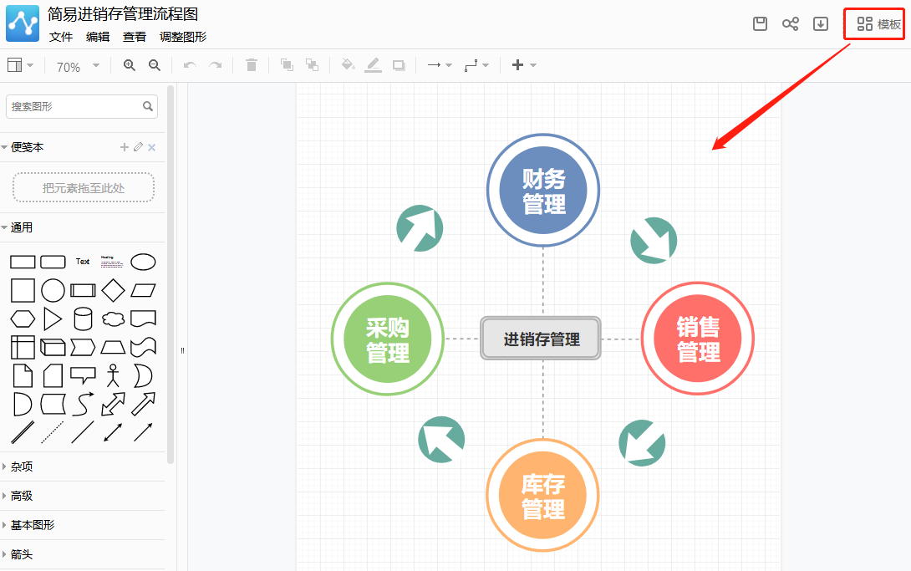Open the fill color bucket tool
911x571 pixels.
(348, 64)
